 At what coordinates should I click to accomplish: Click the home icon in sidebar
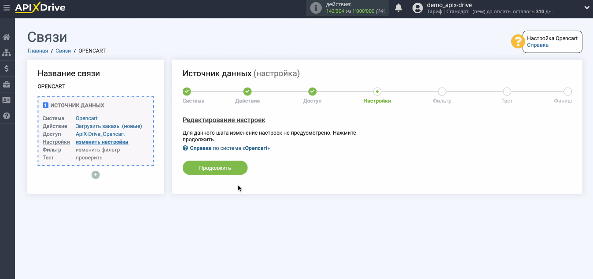tap(7, 37)
